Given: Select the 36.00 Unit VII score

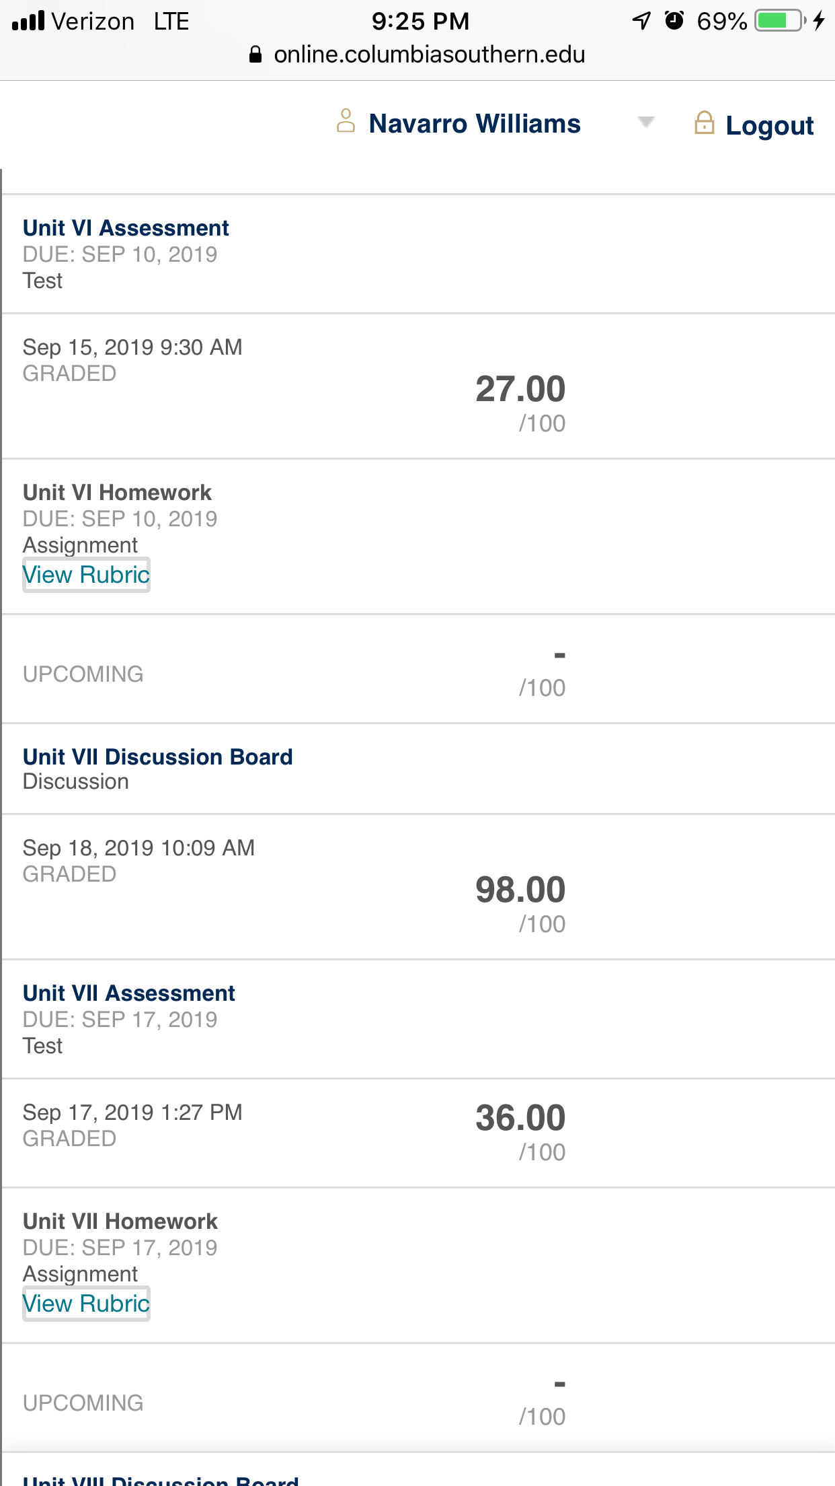Looking at the screenshot, I should click(x=520, y=1118).
